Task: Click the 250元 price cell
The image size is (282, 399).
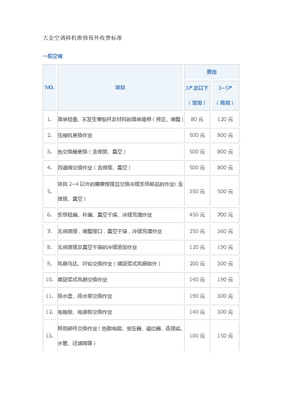Action: 197,231
